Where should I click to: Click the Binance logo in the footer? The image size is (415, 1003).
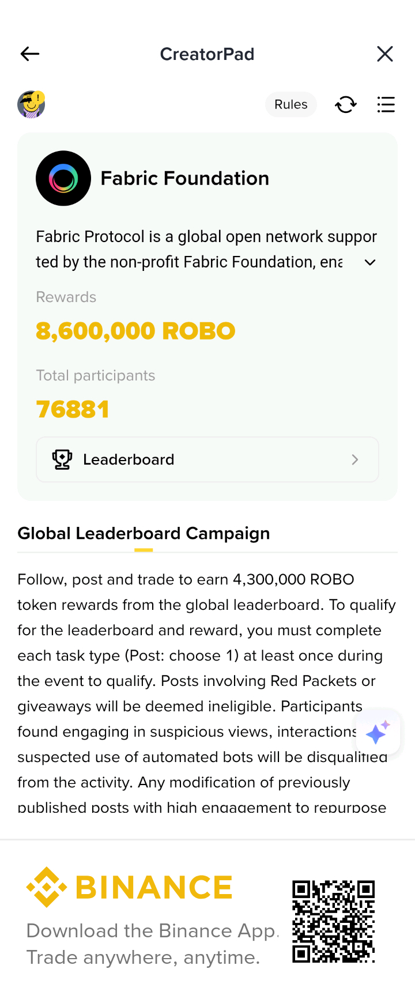[130, 887]
